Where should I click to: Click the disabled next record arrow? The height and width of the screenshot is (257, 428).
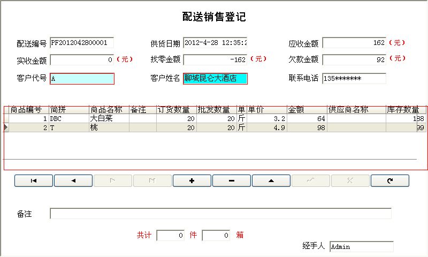(113, 181)
